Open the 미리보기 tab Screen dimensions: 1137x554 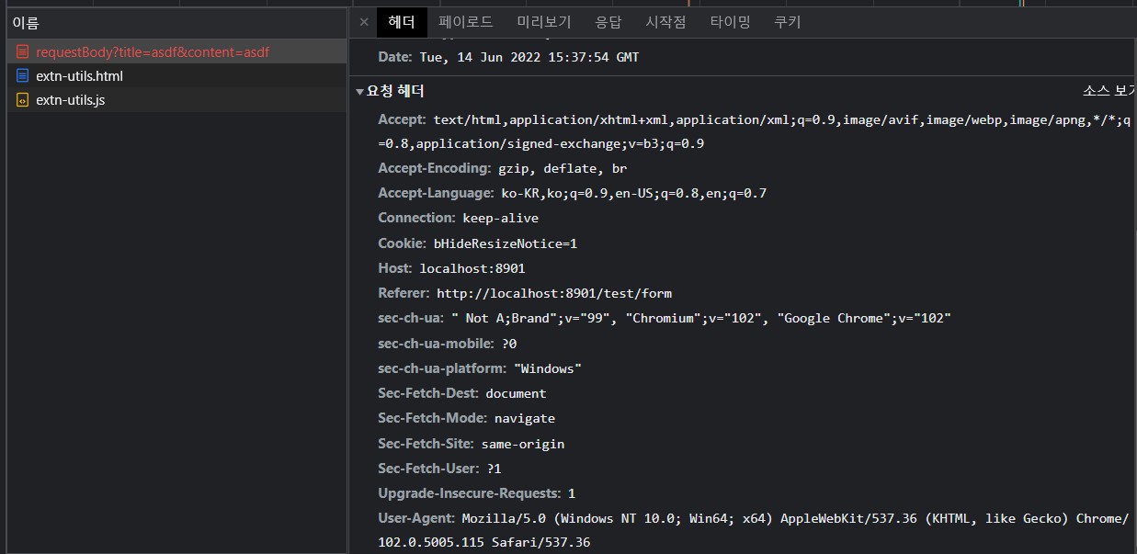coord(544,22)
